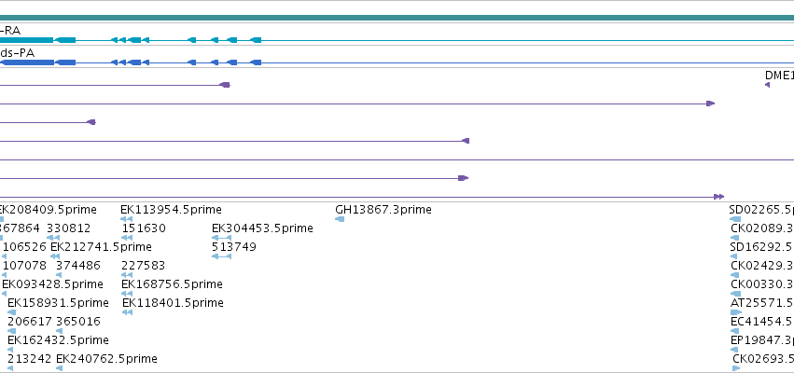This screenshot has width=794, height=373.
Task: Click the glyph beneath EK168756.5prime
Action: tap(127, 294)
